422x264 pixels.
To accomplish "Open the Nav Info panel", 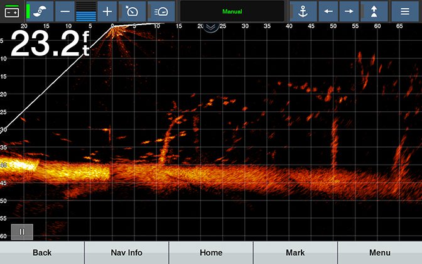I will [126, 253].
